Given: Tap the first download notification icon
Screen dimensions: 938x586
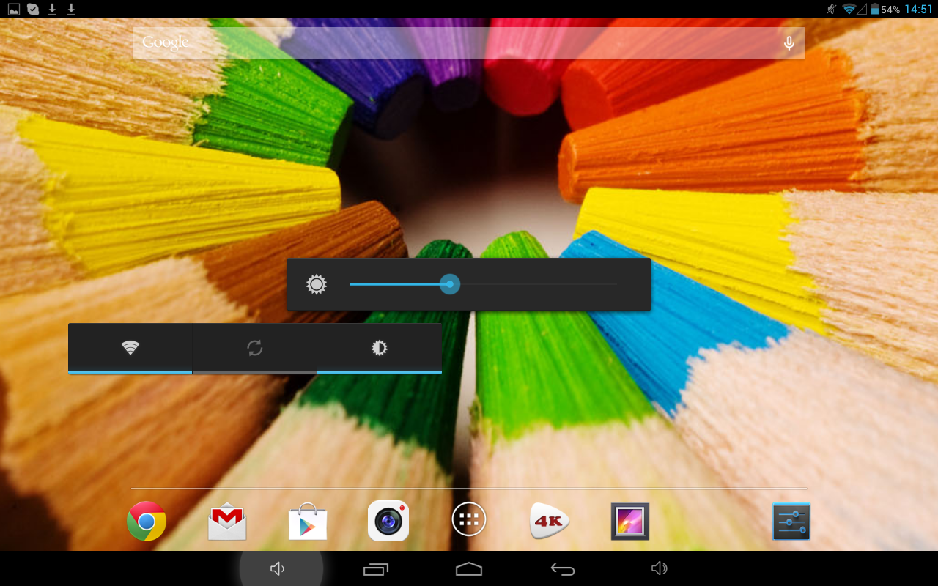Looking at the screenshot, I should 52,10.
